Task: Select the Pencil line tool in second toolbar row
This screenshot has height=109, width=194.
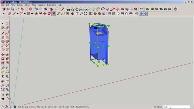Action: tap(14, 14)
